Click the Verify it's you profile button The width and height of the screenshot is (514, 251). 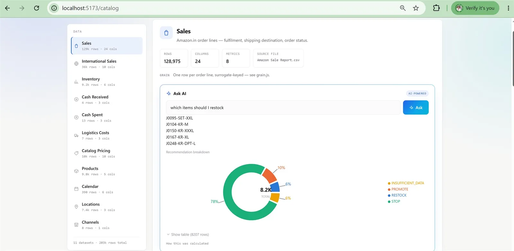475,8
